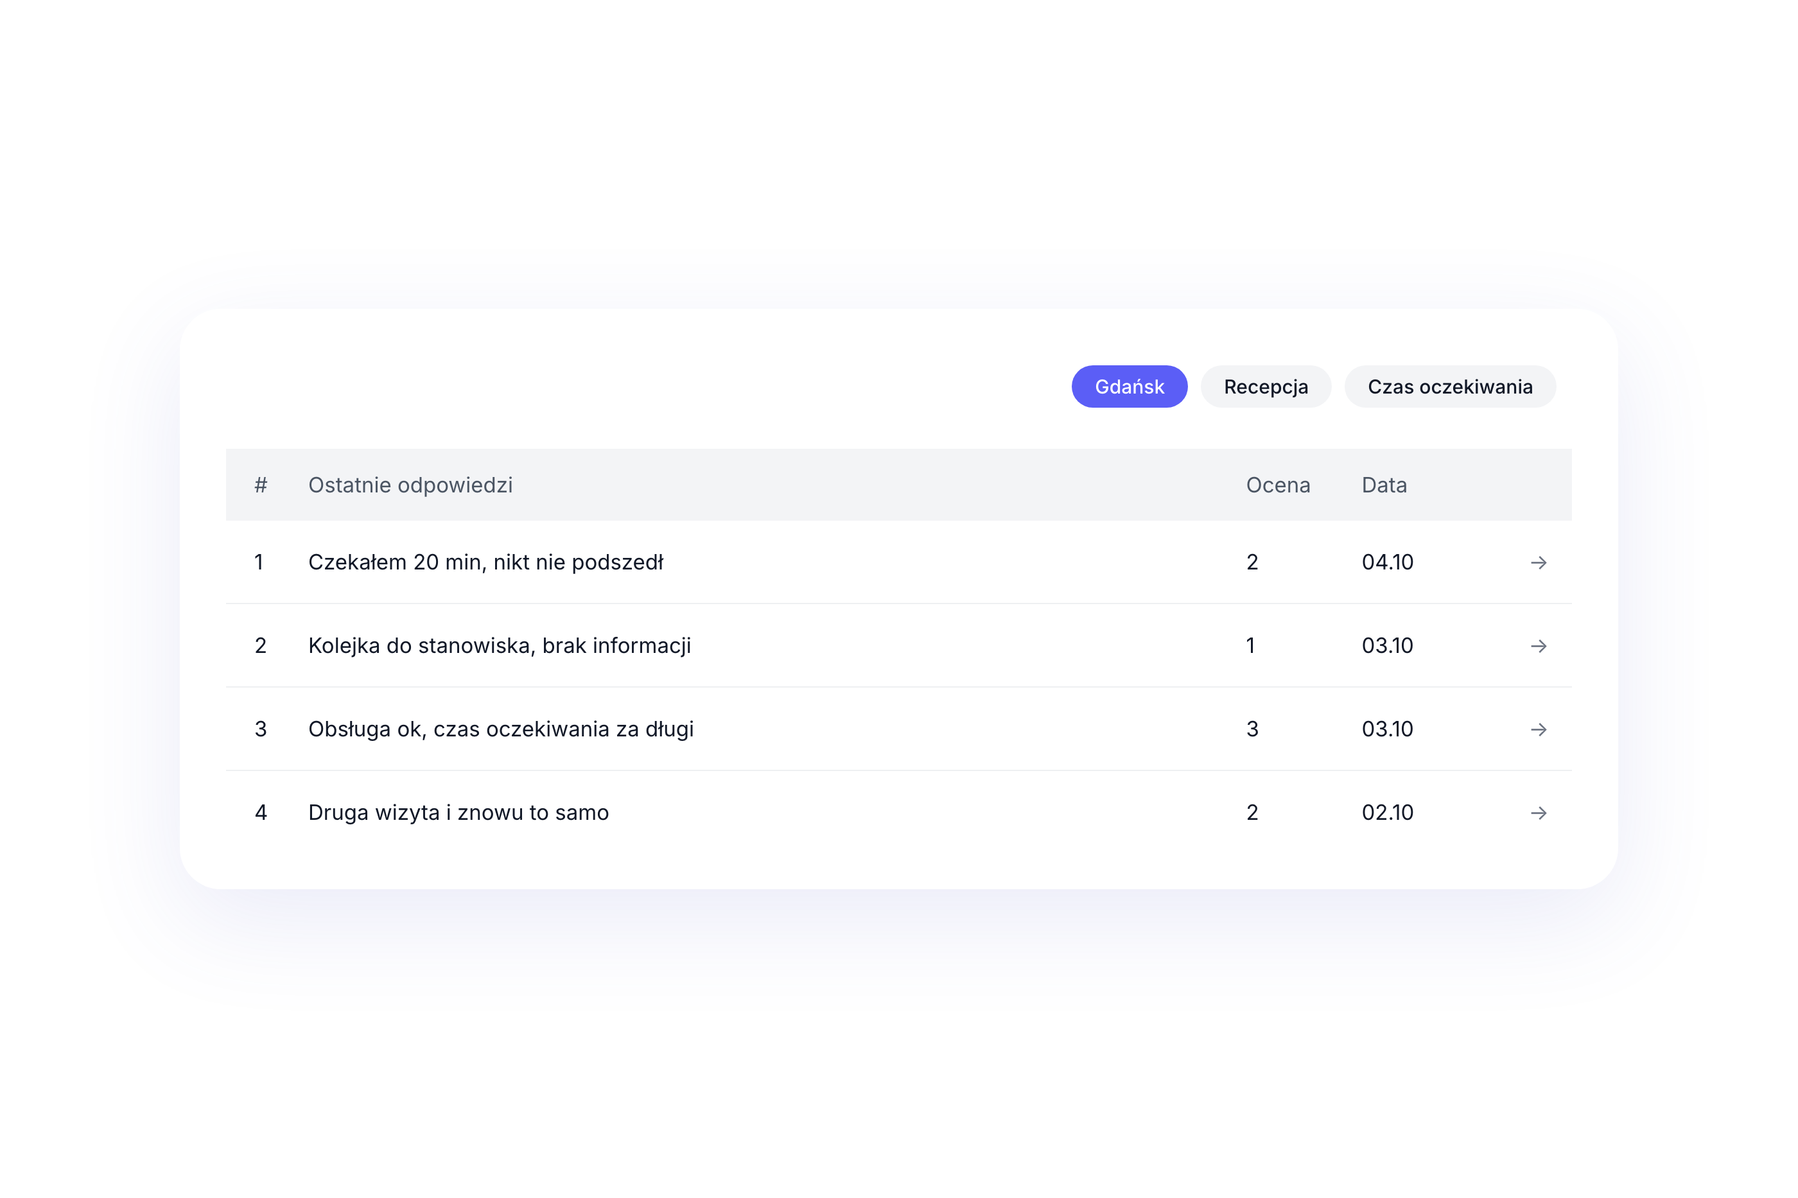Click the # column header

point(261,485)
